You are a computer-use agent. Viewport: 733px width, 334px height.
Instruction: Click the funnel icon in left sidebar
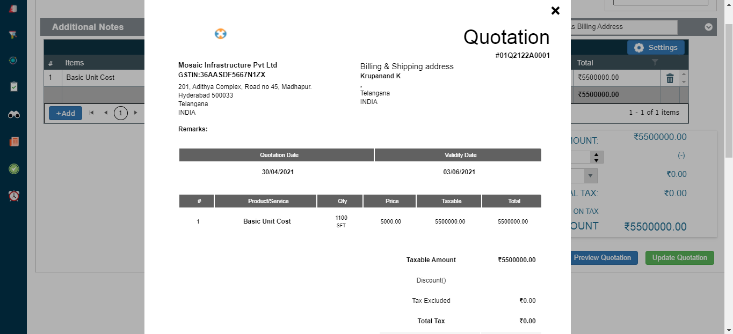(13, 35)
